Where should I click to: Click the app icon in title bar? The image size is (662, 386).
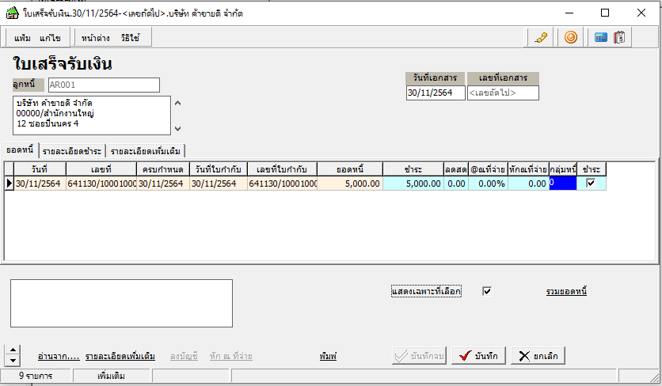[x=10, y=13]
